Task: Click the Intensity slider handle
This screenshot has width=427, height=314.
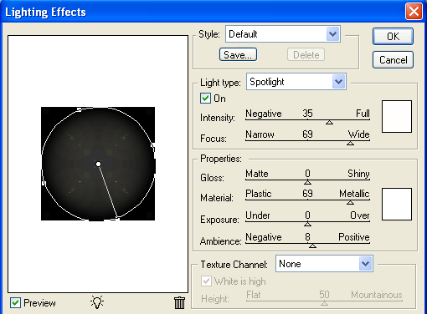Action: (329, 122)
